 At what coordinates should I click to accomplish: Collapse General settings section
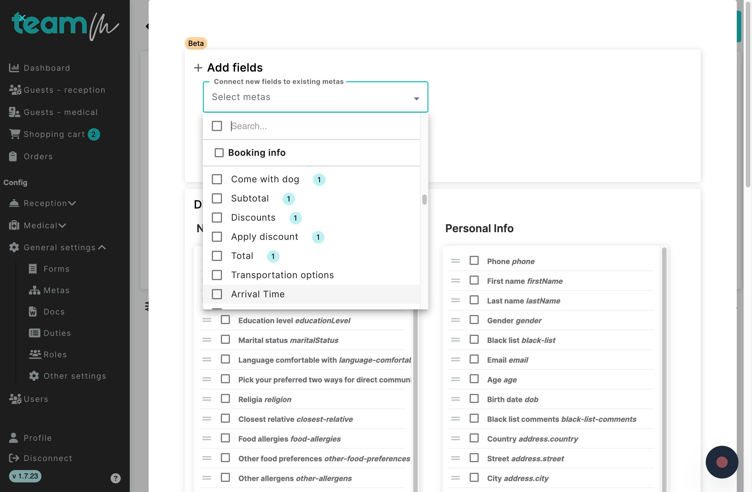click(x=60, y=247)
